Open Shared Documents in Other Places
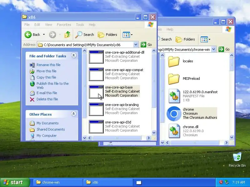250x187 pixels. 51,129
